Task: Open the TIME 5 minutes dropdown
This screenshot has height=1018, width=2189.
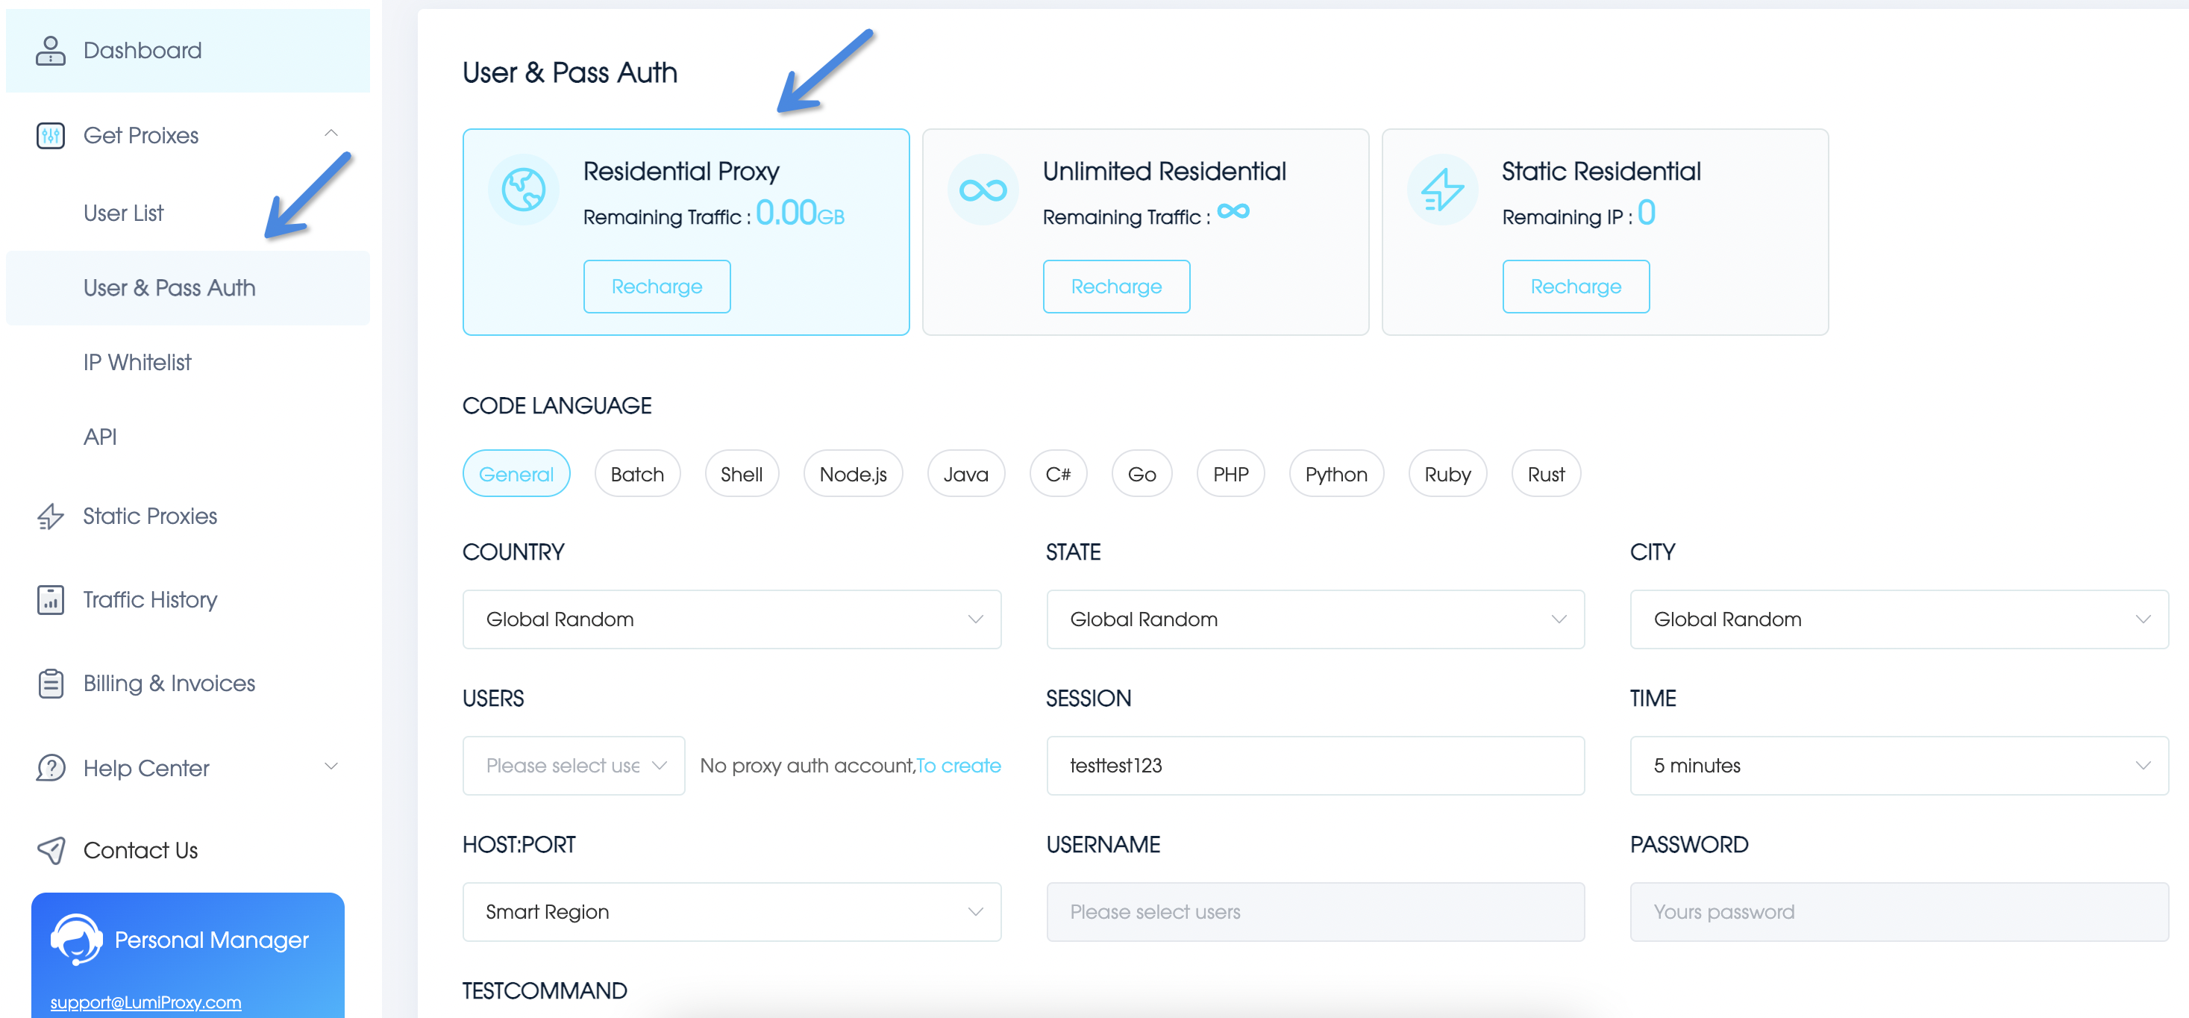Action: (1898, 765)
